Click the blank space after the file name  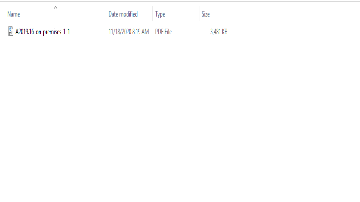[x=87, y=32]
